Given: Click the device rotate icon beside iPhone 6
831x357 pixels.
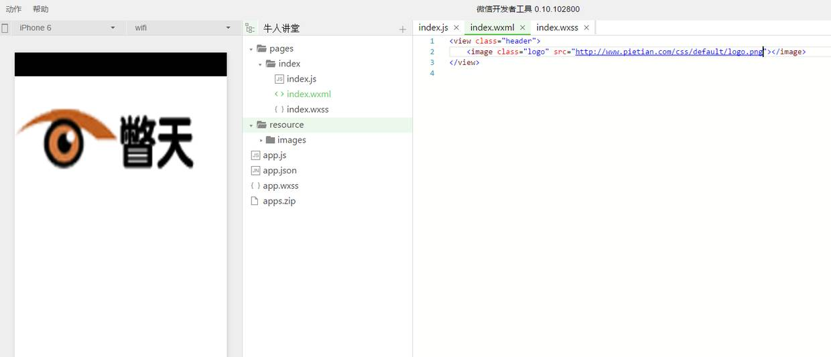Looking at the screenshot, I should coord(5,28).
